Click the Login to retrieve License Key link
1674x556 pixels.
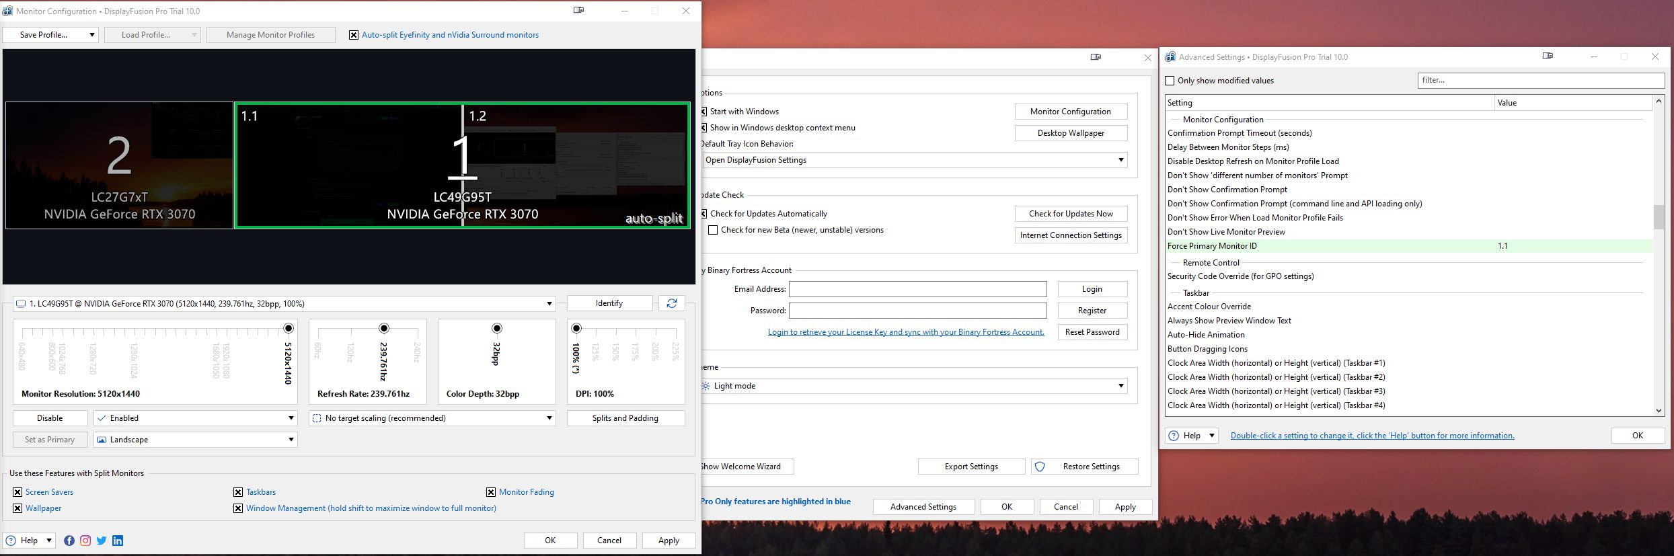tap(906, 332)
